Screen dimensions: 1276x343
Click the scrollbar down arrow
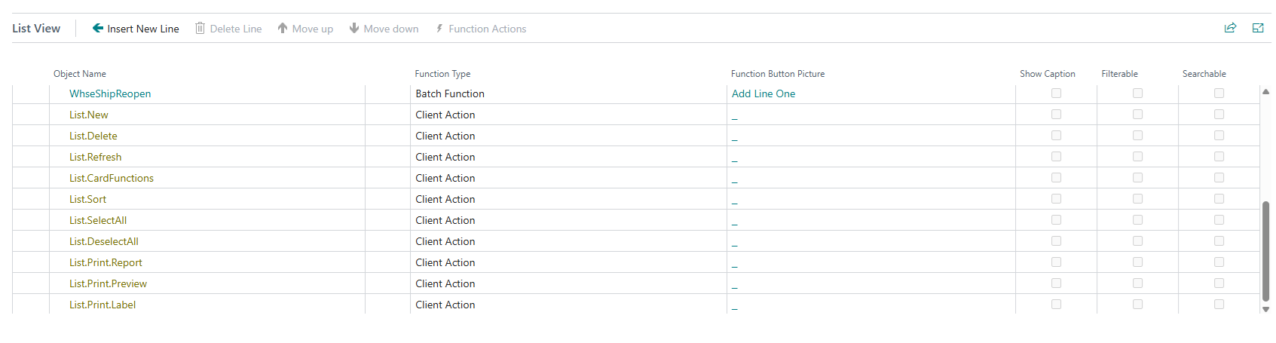pos(1265,309)
